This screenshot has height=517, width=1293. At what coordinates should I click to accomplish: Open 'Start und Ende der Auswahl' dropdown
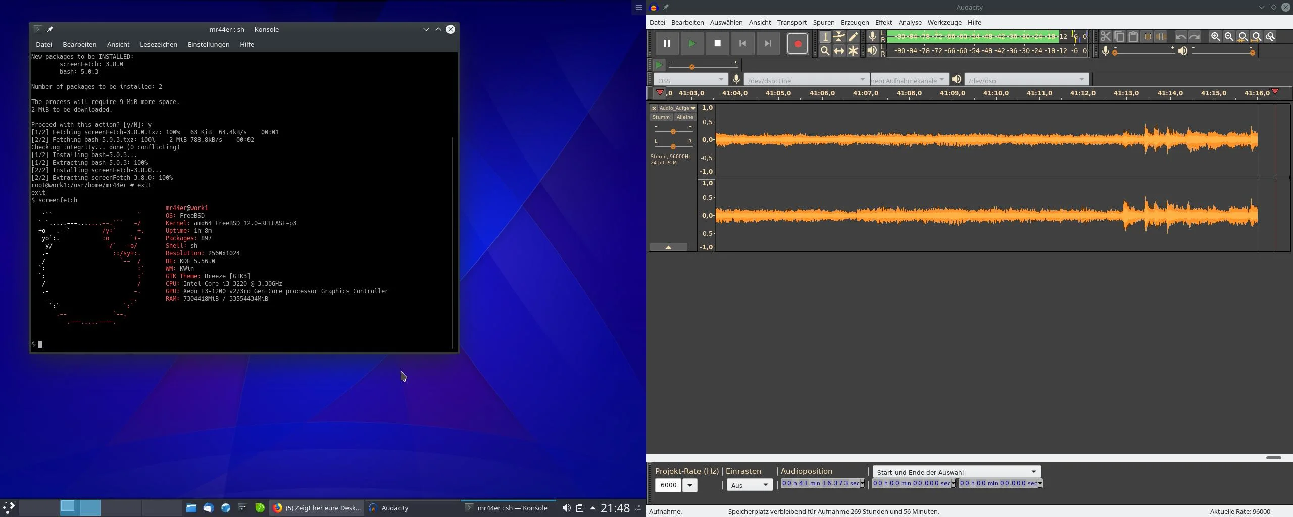click(957, 472)
